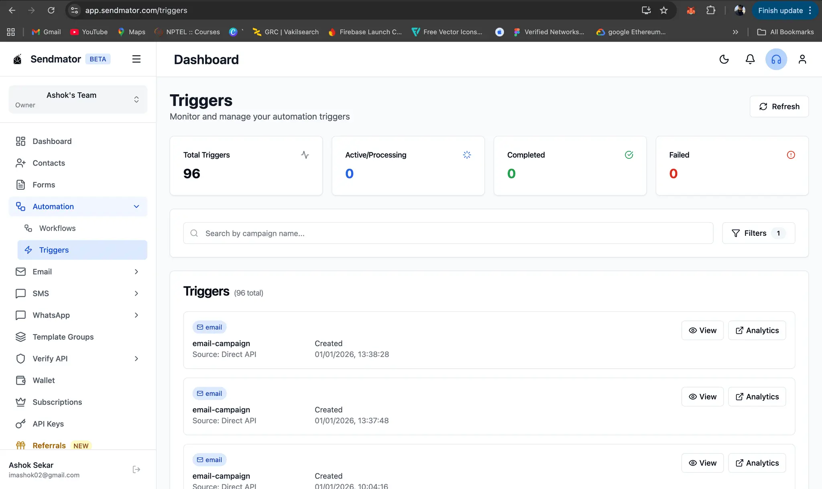The image size is (822, 489).
Task: Log out using the sign-out icon
Action: coord(136,469)
